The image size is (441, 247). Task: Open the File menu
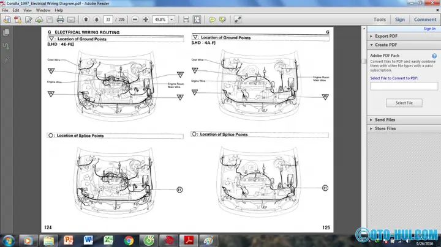[x=5, y=10]
